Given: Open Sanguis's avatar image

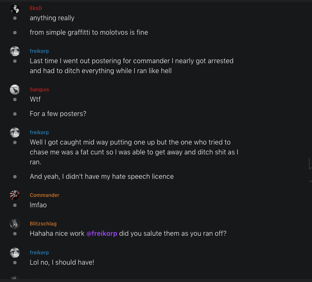Looking at the screenshot, I should 15,90.
